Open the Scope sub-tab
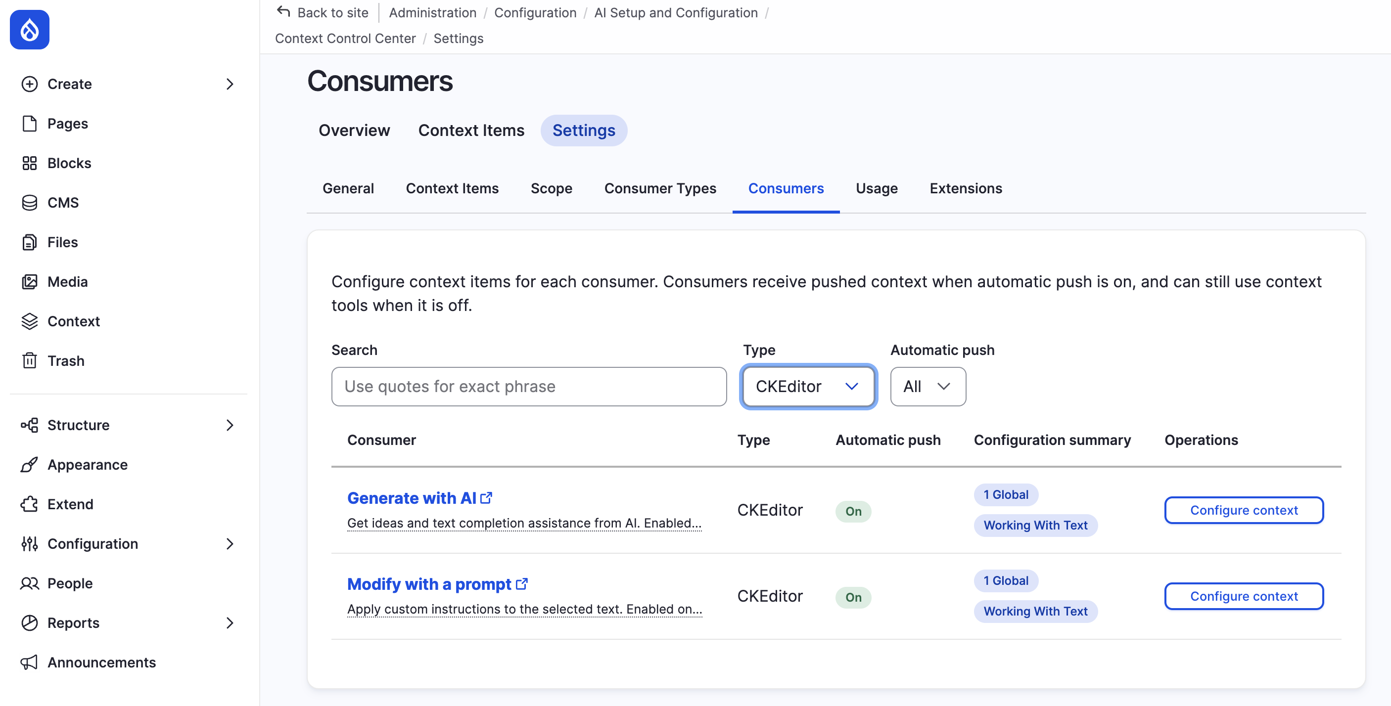 click(551, 188)
